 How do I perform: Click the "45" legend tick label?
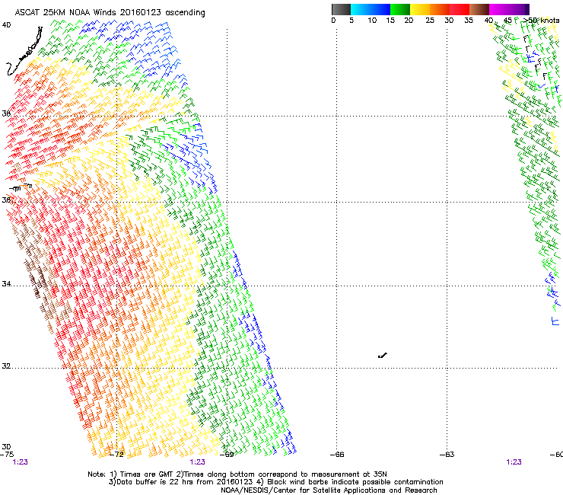click(507, 21)
